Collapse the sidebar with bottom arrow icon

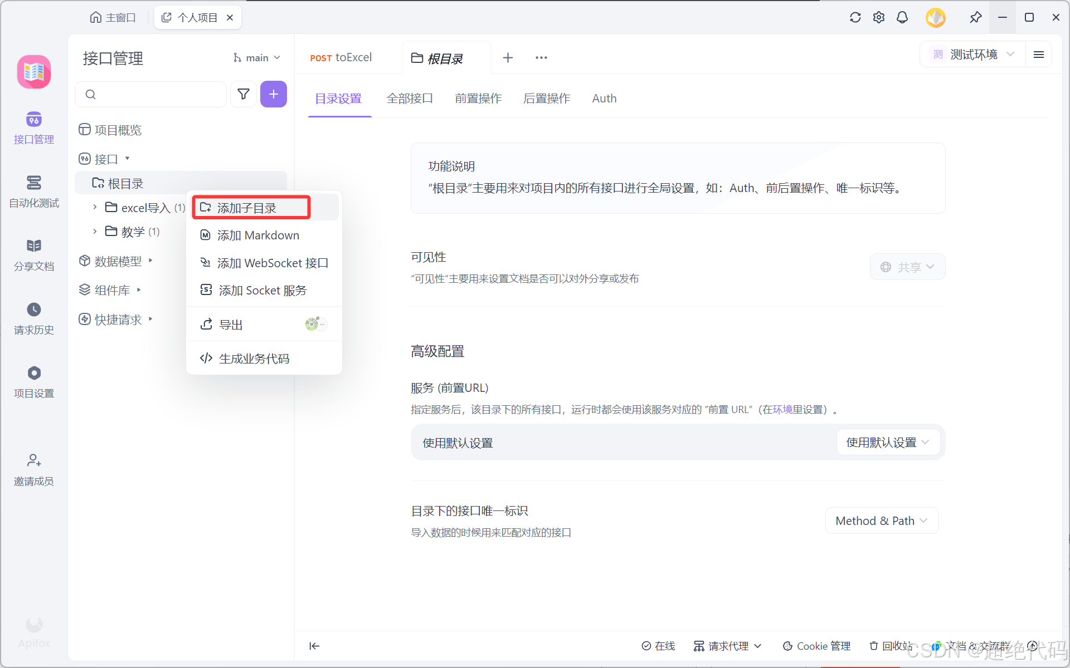click(314, 646)
